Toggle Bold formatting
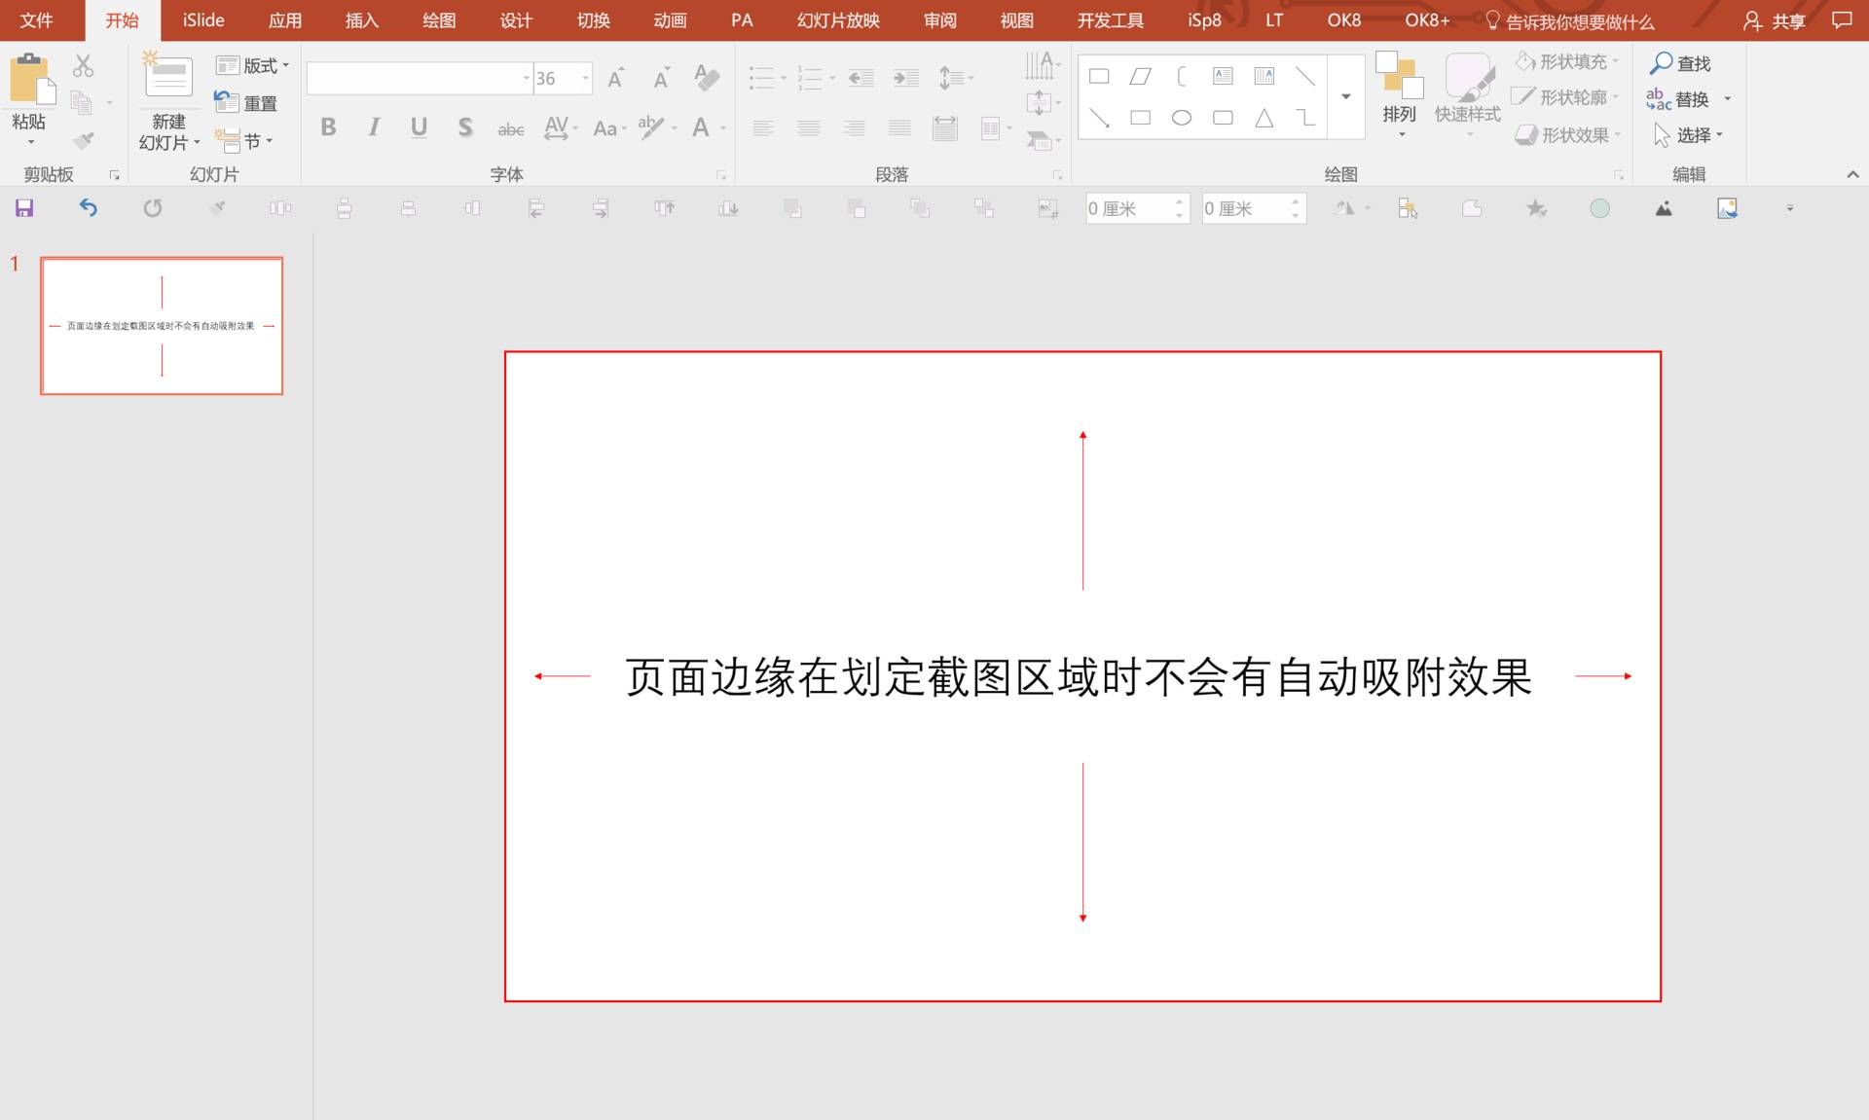The image size is (1869, 1120). 328,127
